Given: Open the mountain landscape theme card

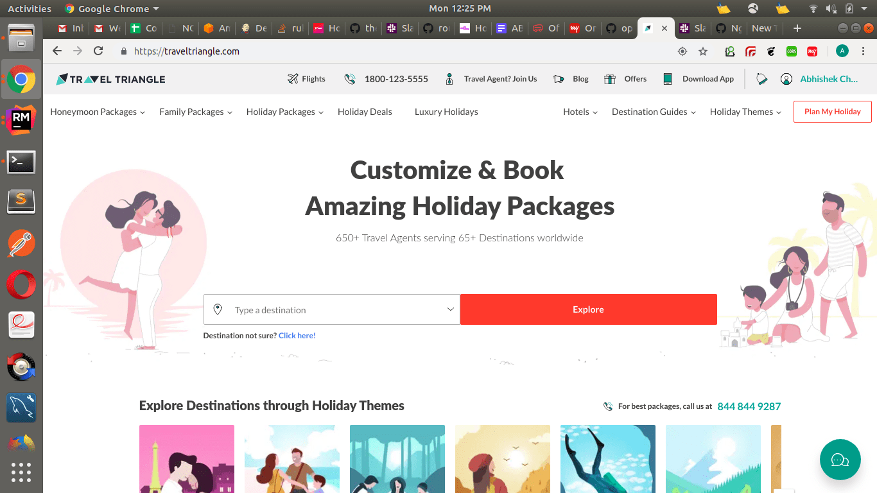Looking at the screenshot, I should [713, 458].
